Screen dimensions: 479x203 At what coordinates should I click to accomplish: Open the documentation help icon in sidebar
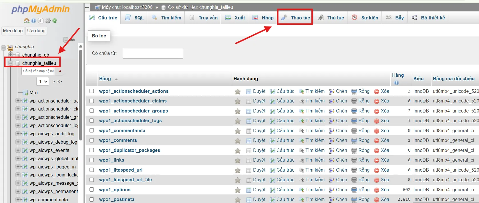click(34, 21)
